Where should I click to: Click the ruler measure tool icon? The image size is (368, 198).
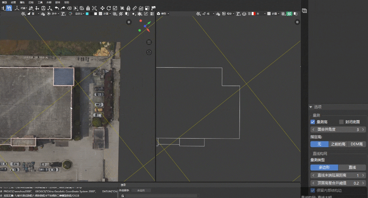point(135,8)
